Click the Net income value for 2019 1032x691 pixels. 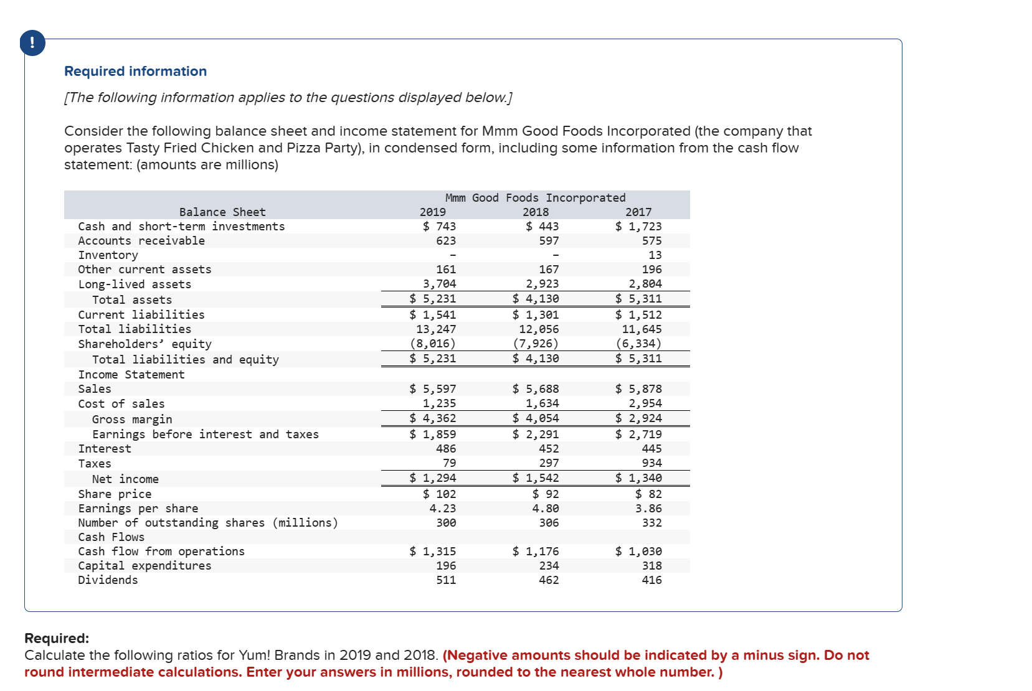tap(433, 478)
